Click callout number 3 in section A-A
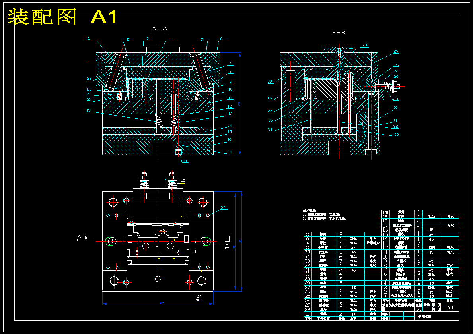Viewport: 473px width, 334px height. point(147,39)
